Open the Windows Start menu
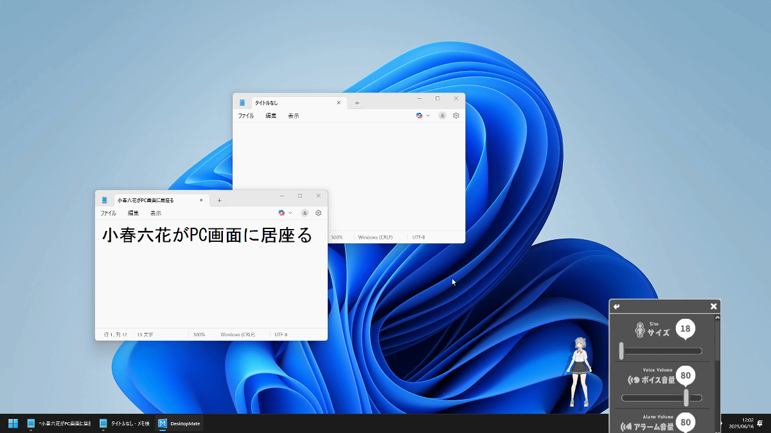Image resolution: width=771 pixels, height=433 pixels. tap(13, 423)
